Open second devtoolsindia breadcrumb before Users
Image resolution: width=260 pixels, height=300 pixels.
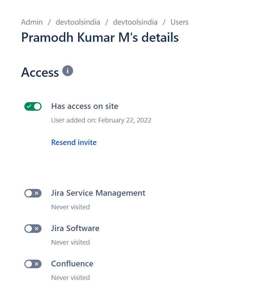pos(135,22)
